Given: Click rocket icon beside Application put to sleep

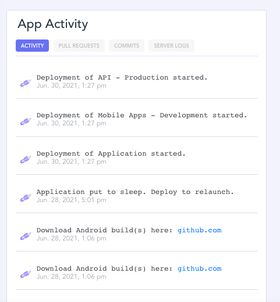Looking at the screenshot, I should [26, 198].
